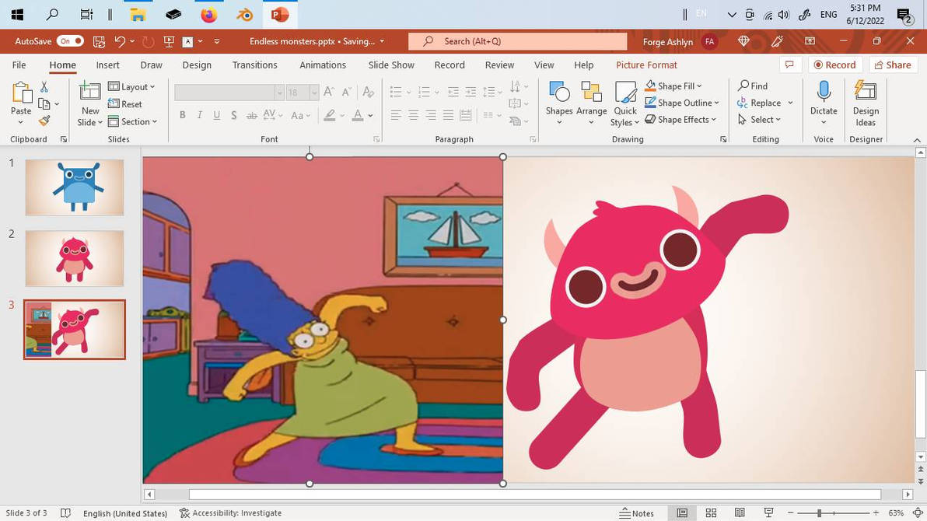This screenshot has width=927, height=521.
Task: Click Accessibility: Investigate in status bar
Action: (x=230, y=513)
